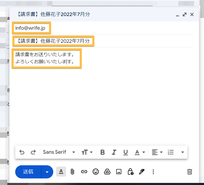Undo the last edit
Image resolution: width=204 pixels, height=185 pixels.
pos(22,152)
